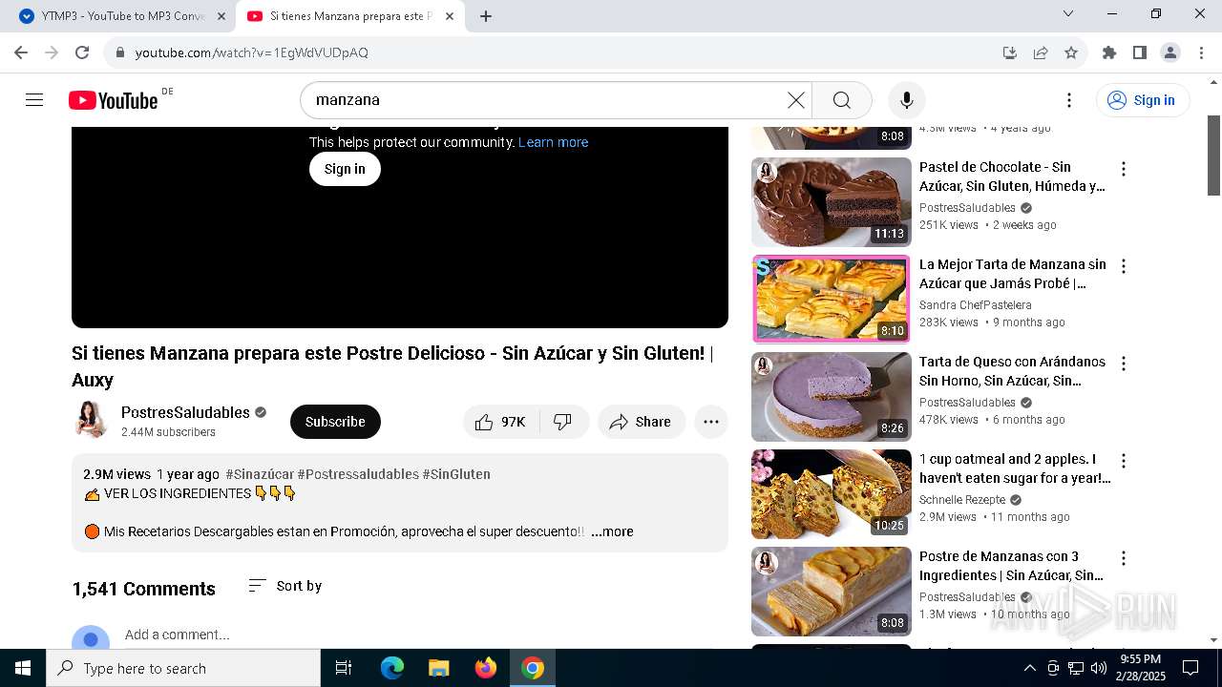Open Firefox from the Windows taskbar

(486, 668)
